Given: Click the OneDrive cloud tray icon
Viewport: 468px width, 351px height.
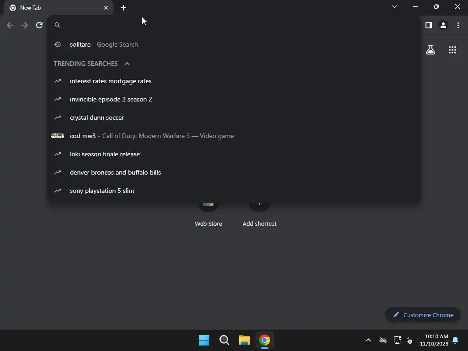Looking at the screenshot, I should pos(383,340).
